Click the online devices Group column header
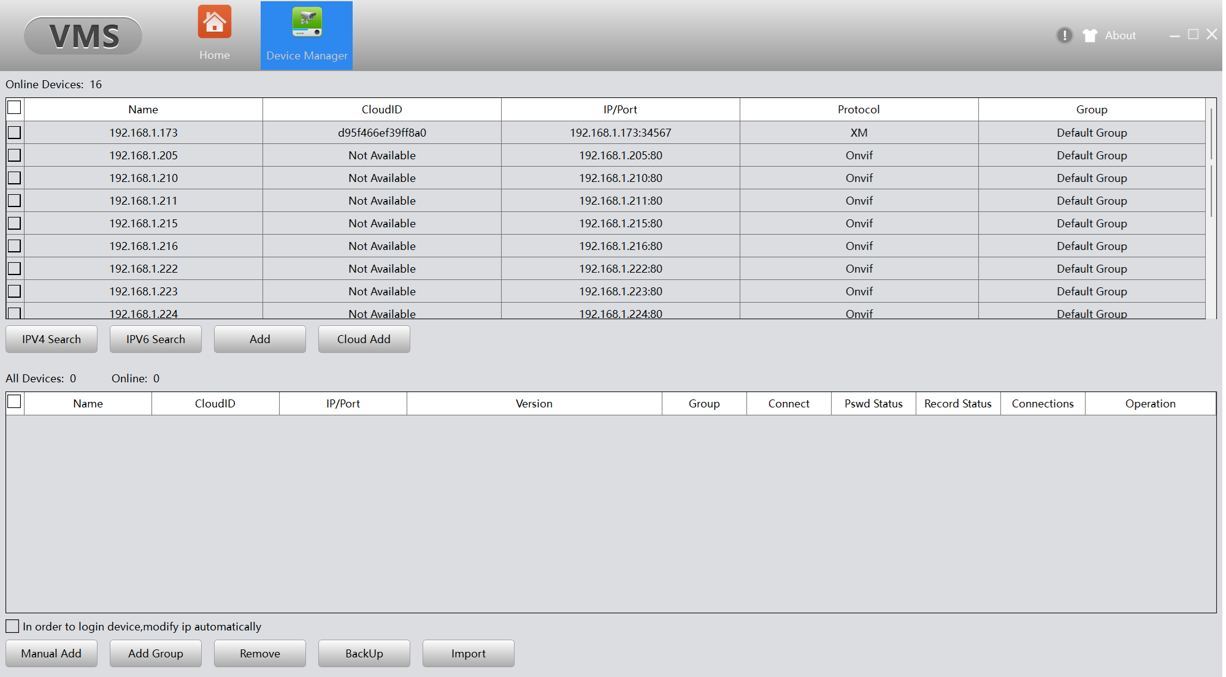This screenshot has width=1226, height=677. click(x=1092, y=110)
